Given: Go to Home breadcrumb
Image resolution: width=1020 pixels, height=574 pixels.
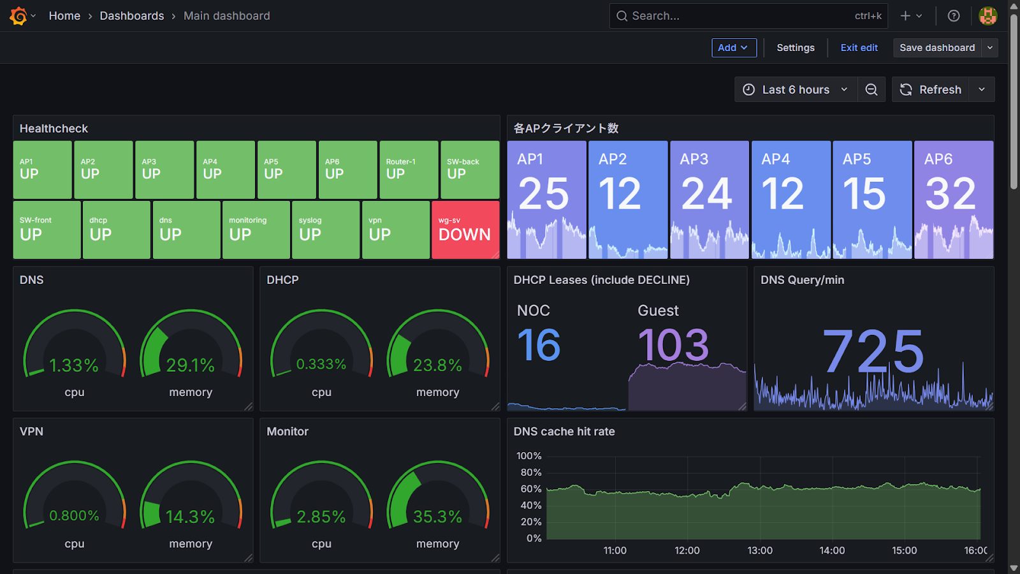Looking at the screenshot, I should tap(64, 16).
